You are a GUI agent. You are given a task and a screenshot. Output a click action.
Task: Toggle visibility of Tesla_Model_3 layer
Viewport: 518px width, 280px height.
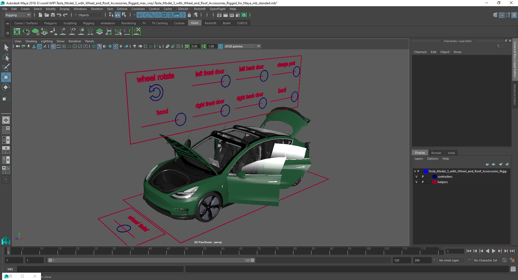click(415, 171)
